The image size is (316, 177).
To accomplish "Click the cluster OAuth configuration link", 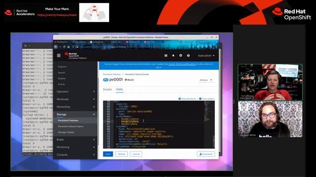I will (182, 64).
